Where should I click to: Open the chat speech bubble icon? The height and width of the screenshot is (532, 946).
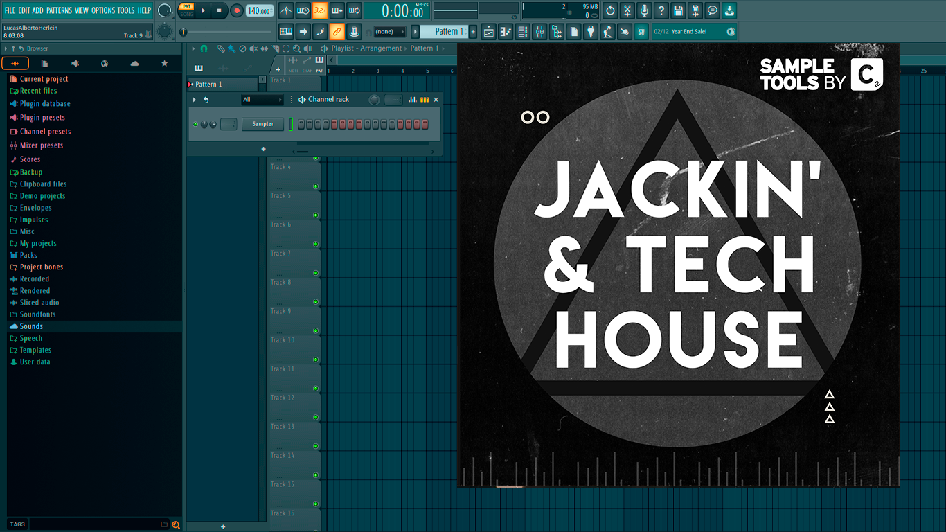click(x=712, y=10)
